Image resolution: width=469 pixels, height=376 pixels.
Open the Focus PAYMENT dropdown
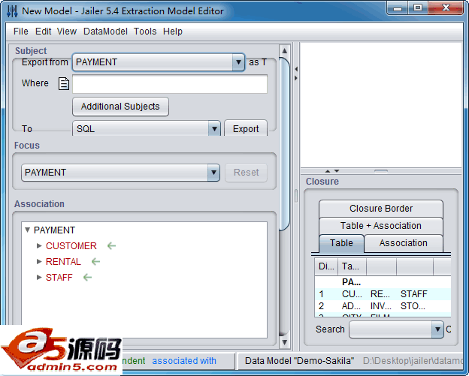pyautogui.click(x=213, y=173)
